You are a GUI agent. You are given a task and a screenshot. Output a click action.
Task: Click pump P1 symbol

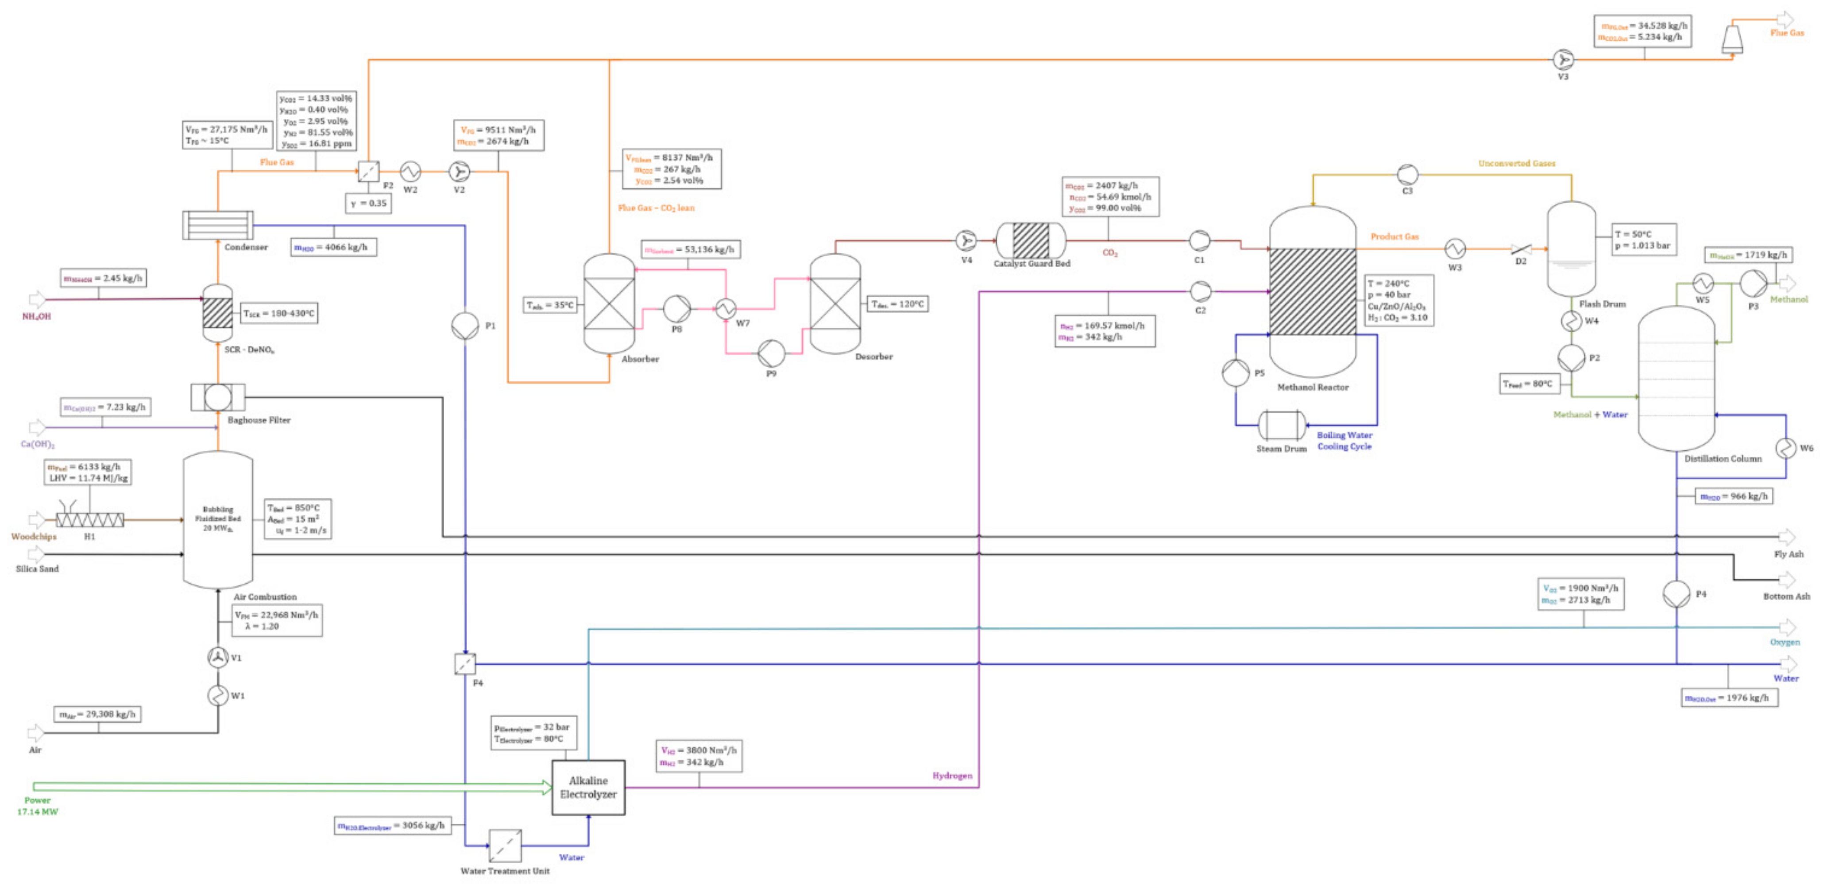[x=465, y=326]
